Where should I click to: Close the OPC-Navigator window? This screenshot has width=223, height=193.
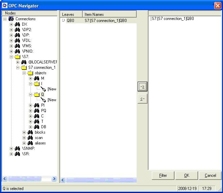click(218, 6)
